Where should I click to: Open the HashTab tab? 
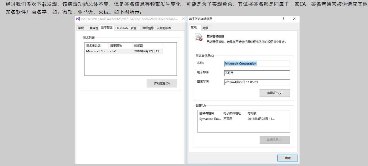coord(121,28)
